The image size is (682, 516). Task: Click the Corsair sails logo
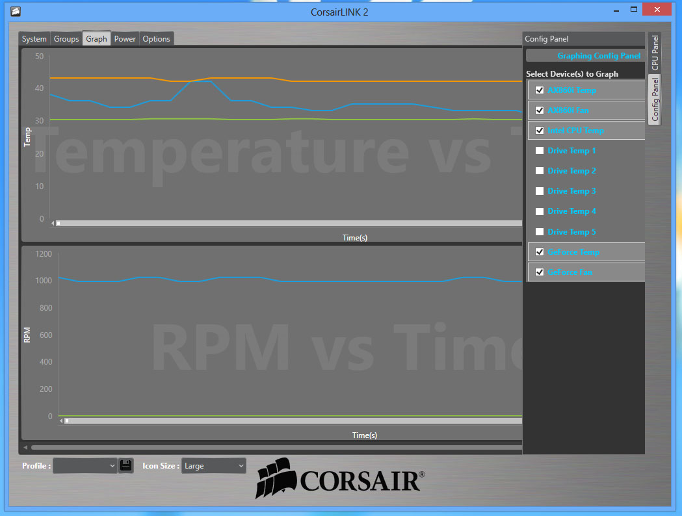276,478
